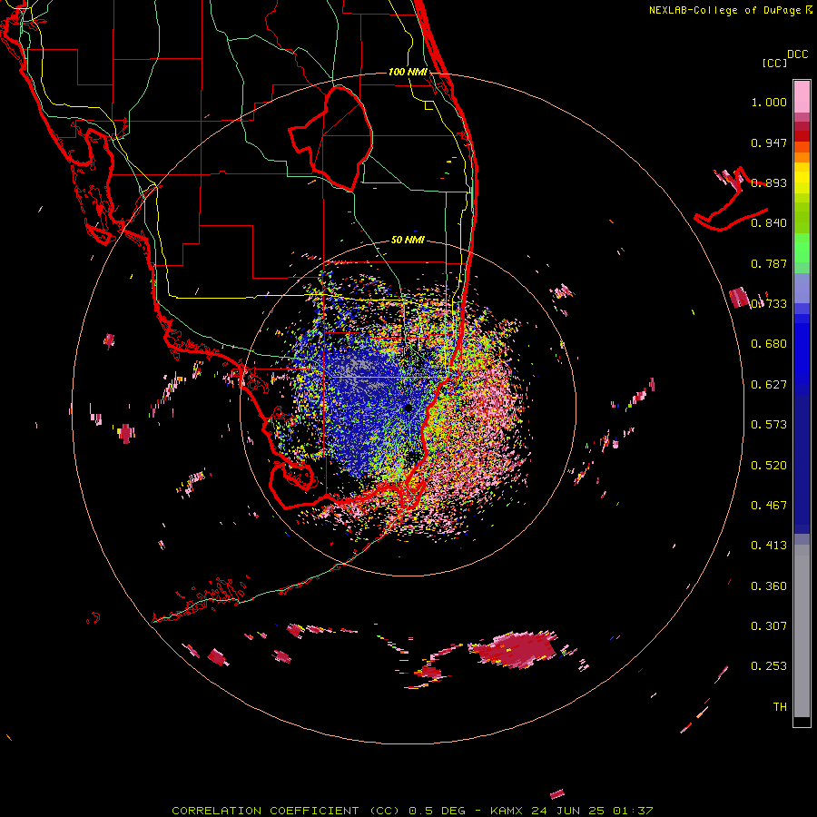The image size is (817, 817).
Task: Click the black KAMX radar site dot
Action: [x=408, y=408]
